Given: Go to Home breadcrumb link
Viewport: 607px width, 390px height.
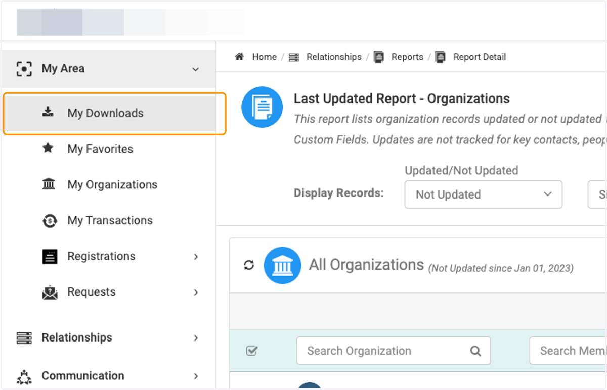Looking at the screenshot, I should [x=264, y=57].
